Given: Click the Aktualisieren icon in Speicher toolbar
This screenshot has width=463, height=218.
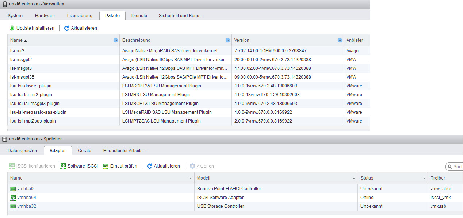Looking at the screenshot, I should coord(150,166).
